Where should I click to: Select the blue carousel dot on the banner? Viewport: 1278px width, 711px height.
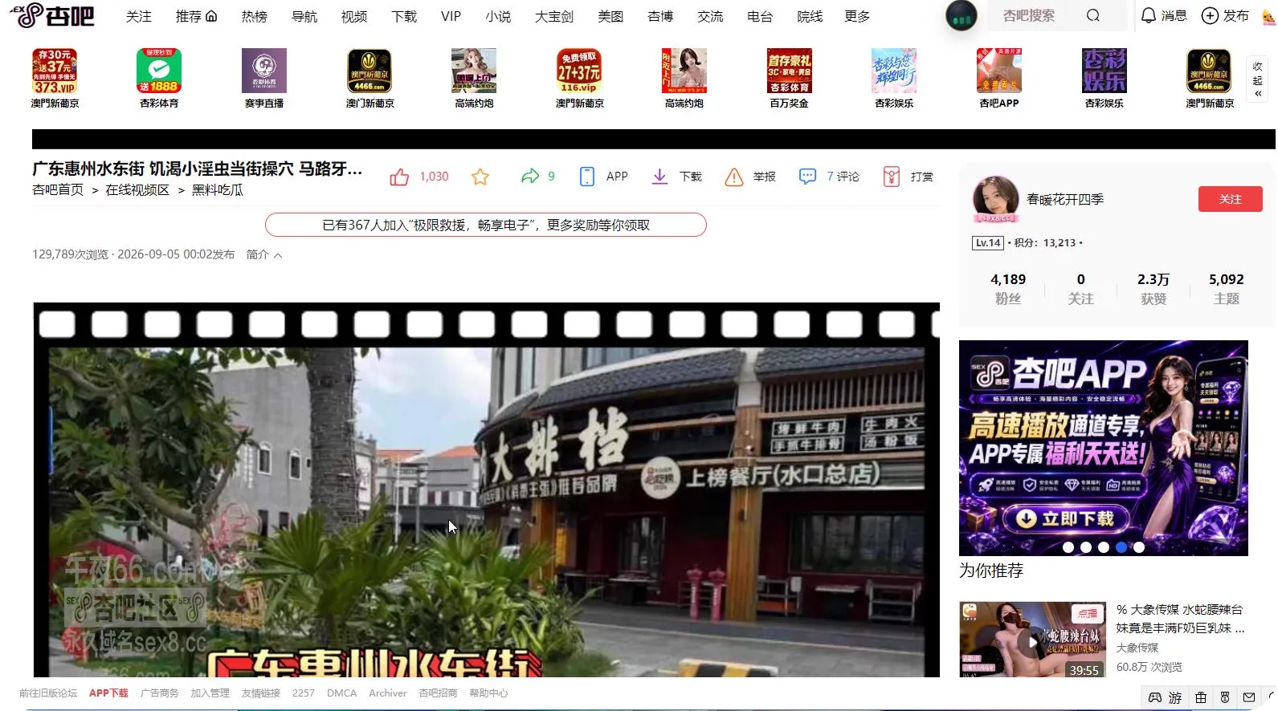tap(1121, 547)
